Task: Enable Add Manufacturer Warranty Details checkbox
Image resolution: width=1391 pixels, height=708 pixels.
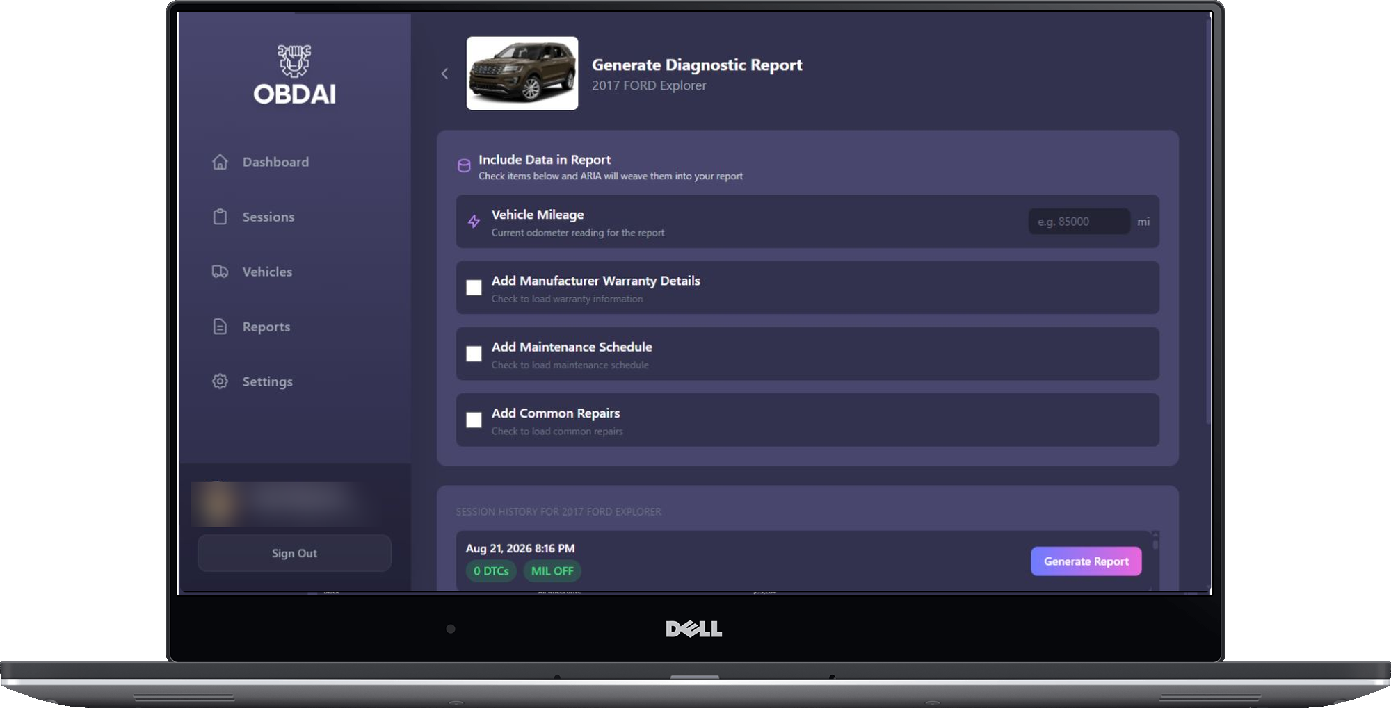Action: coord(474,288)
